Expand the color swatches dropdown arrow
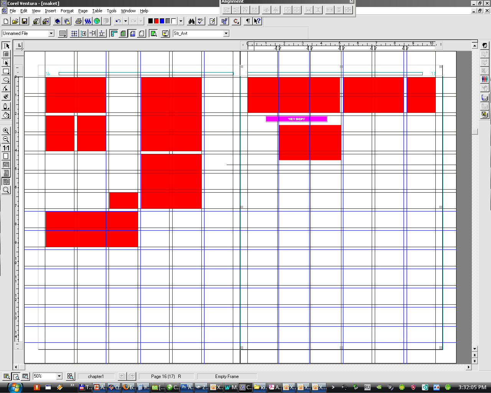The image size is (491, 393). pos(181,21)
